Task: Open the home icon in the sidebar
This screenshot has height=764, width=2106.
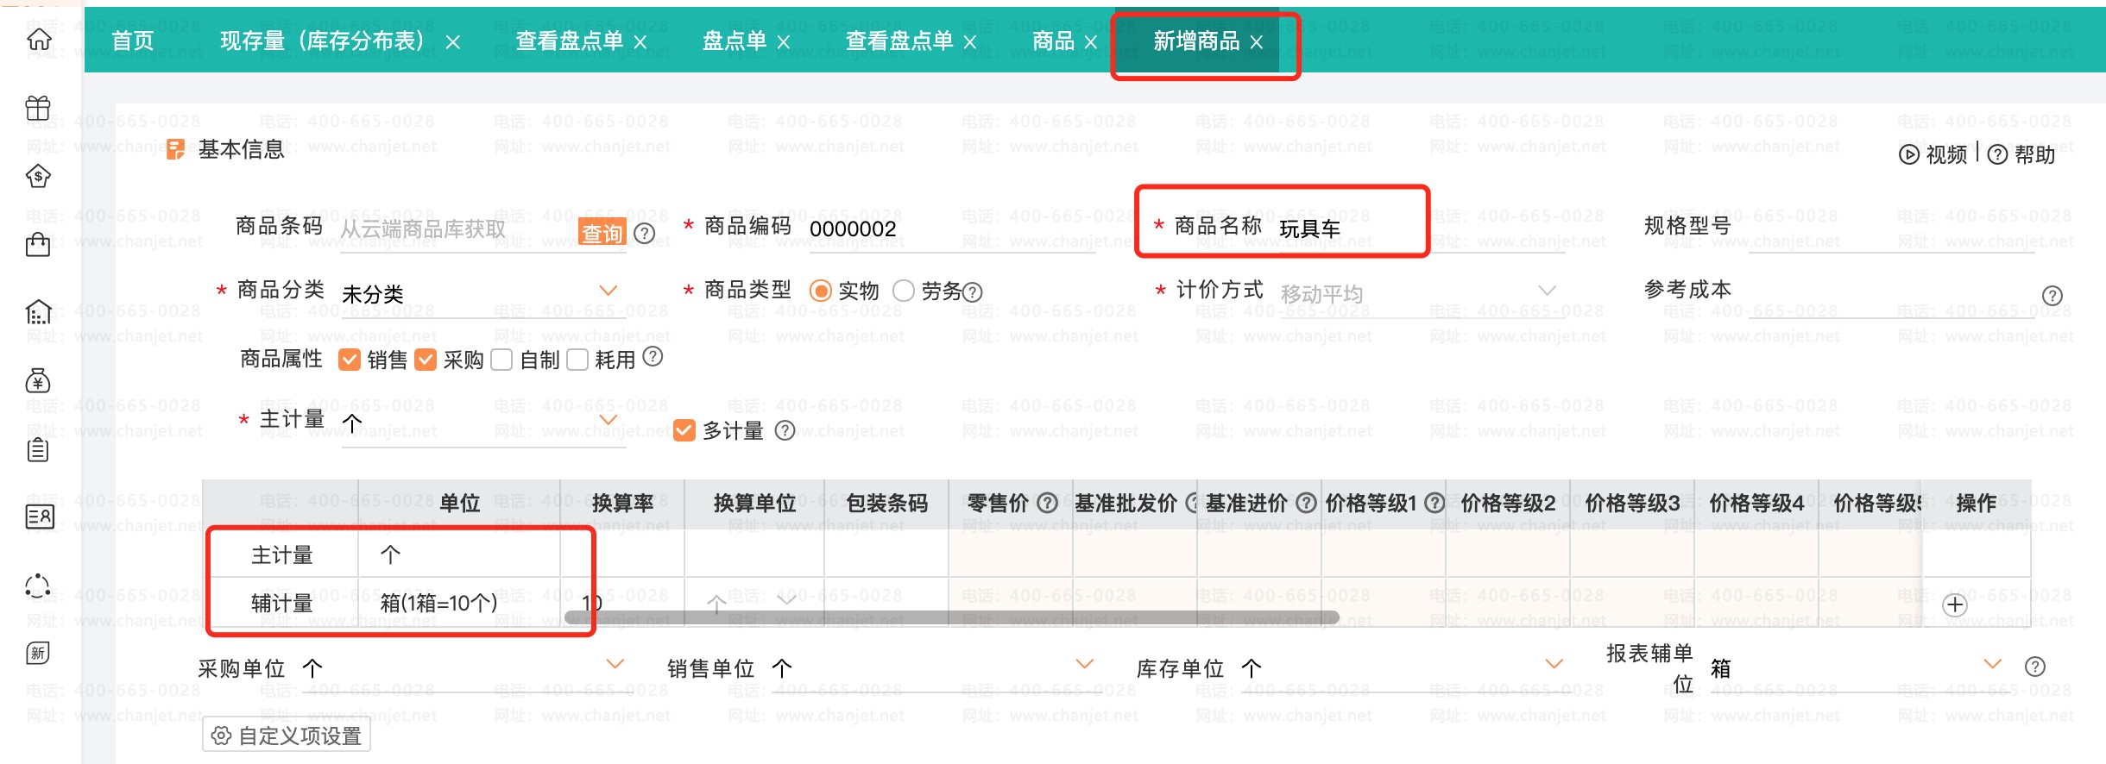Action: click(x=39, y=39)
